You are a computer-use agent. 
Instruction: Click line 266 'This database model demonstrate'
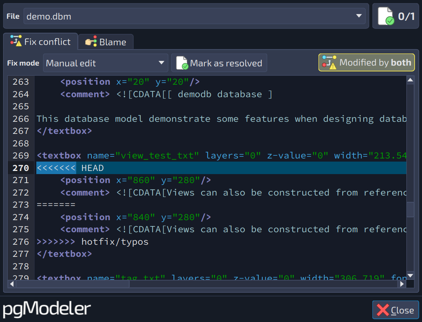tap(221, 119)
